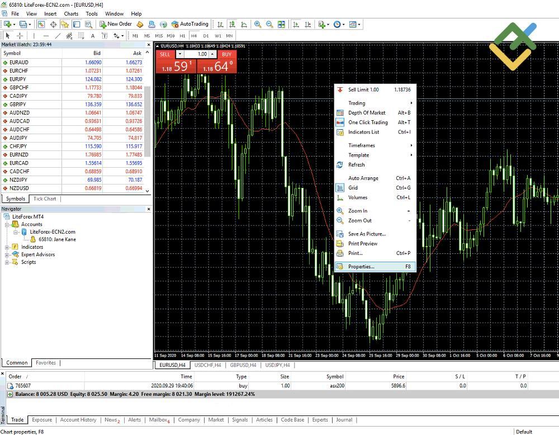Click the order volume input field

[198, 54]
